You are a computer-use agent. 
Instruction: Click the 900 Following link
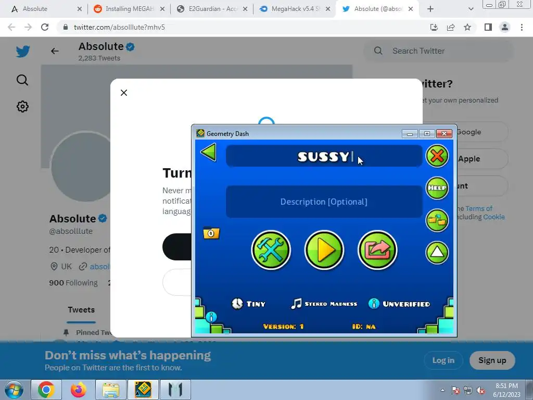click(73, 283)
